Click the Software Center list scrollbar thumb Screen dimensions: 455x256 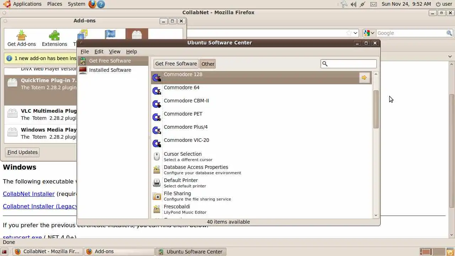[376, 109]
